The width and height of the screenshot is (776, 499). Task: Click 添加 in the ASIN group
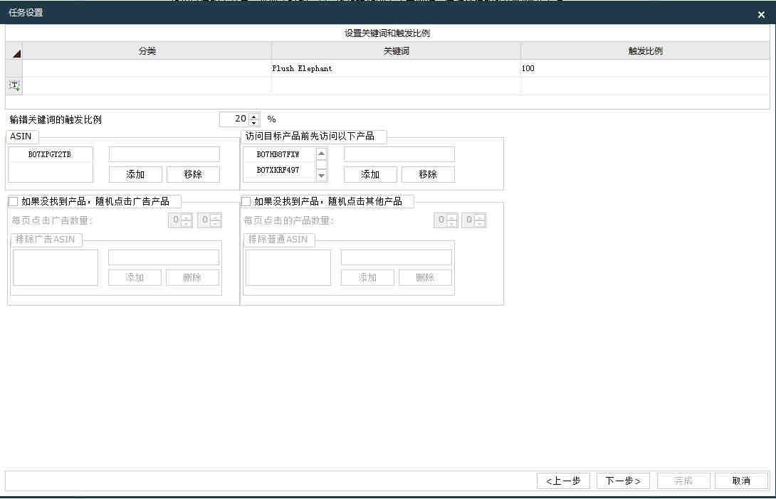point(135,174)
